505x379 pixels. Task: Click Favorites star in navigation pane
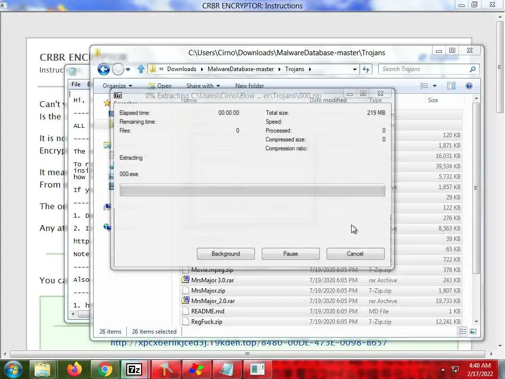click(x=107, y=103)
